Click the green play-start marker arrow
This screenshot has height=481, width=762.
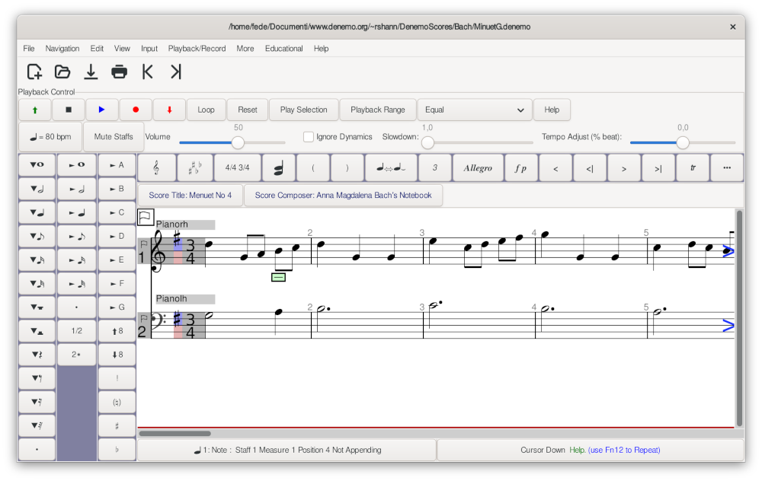tap(35, 110)
